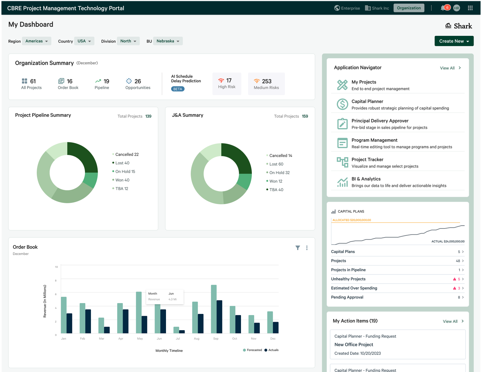Open Principal Delivery Approver tool
Image resolution: width=482 pixels, height=372 pixels.
click(380, 121)
